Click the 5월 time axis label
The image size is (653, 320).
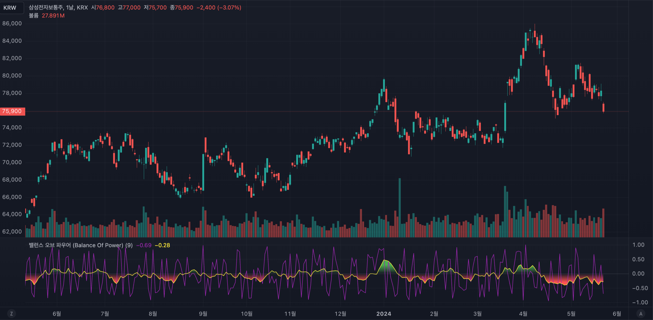pyautogui.click(x=571, y=314)
